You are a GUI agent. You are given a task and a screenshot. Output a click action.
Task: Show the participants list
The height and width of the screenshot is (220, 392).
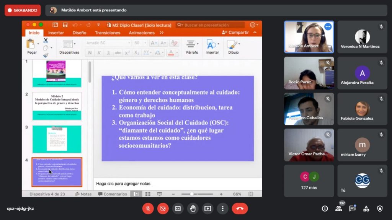(338, 209)
